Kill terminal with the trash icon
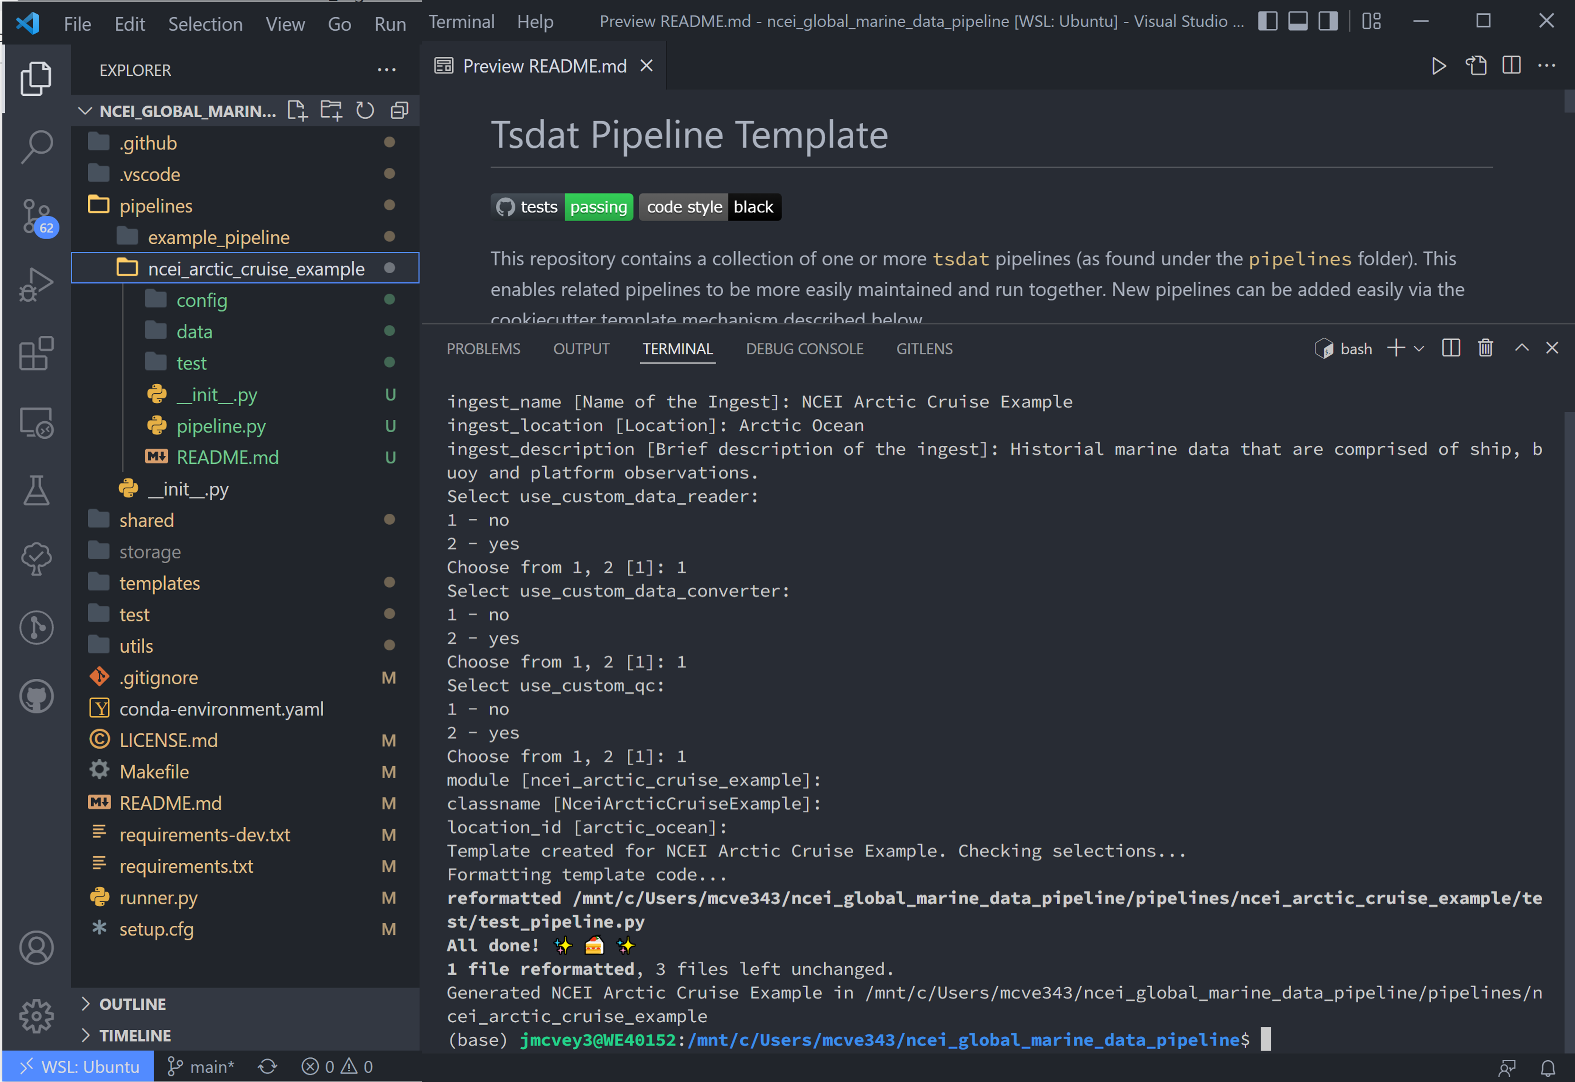 point(1485,349)
